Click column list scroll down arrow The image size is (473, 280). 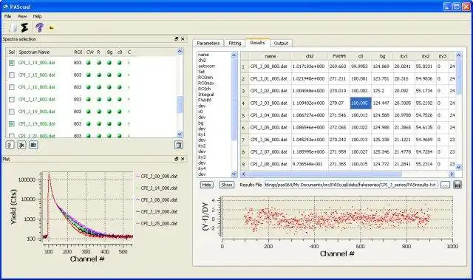234,174
